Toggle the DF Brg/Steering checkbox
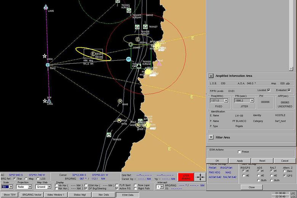Screen dimensions: 297x198 pos(86,188)
